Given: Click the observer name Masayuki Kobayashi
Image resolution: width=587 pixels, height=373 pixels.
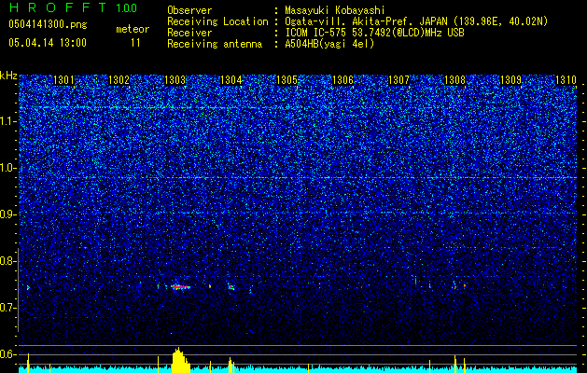Looking at the screenshot, I should [x=335, y=10].
